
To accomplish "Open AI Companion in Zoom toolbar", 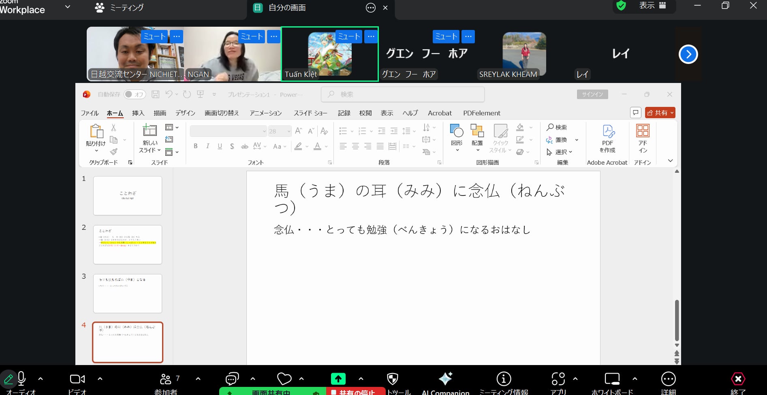I will tap(445, 380).
